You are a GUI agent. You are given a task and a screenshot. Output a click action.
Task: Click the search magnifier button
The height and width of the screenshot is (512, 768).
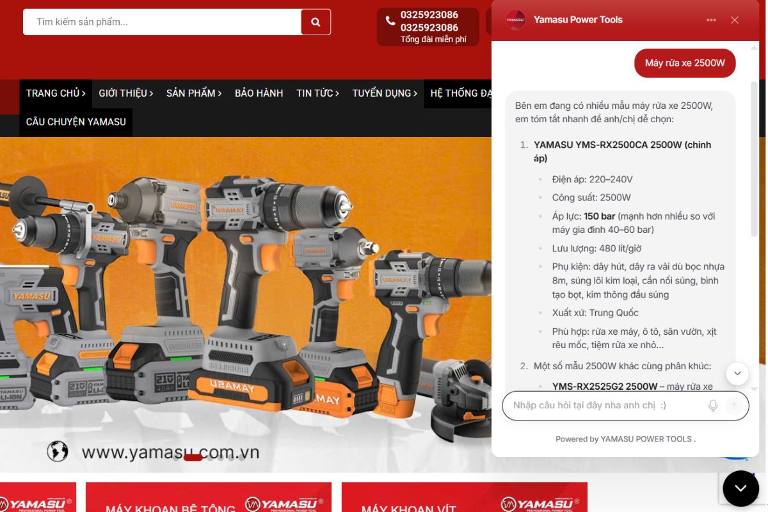[316, 22]
